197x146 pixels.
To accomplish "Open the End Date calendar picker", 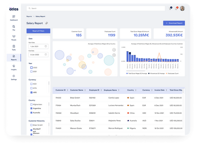I will (46, 55).
